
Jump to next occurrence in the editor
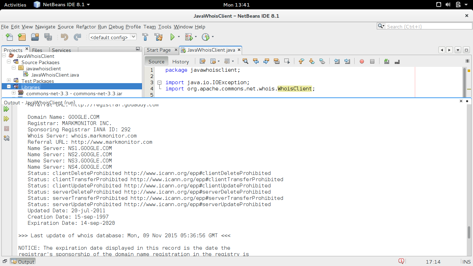click(x=266, y=61)
